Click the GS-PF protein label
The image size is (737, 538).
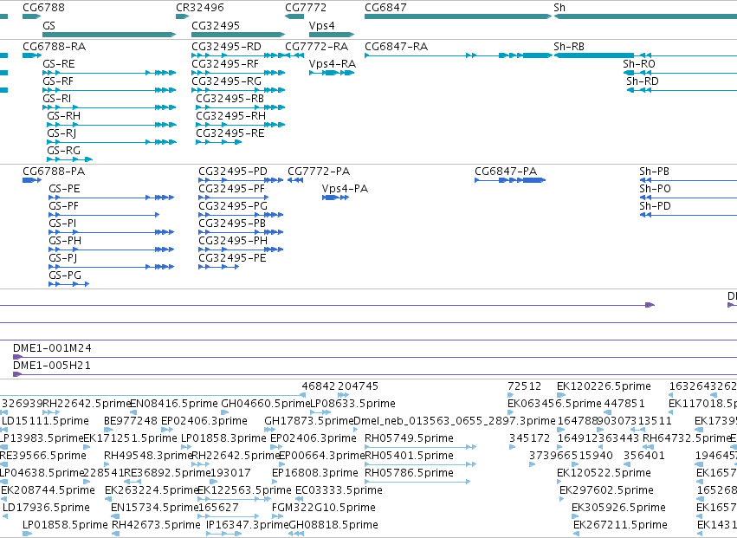63,206
